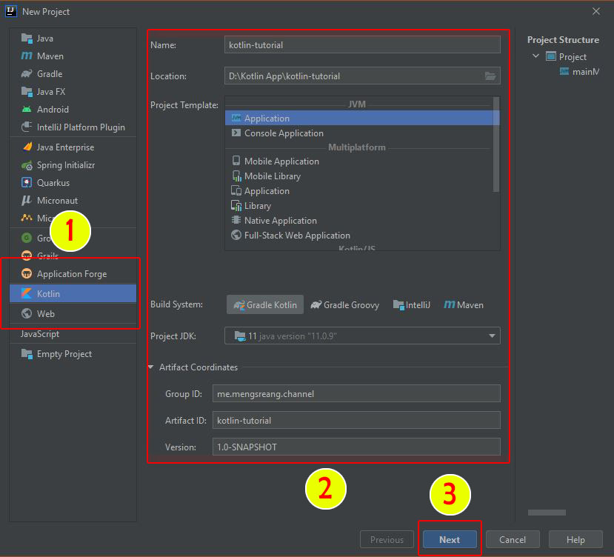This screenshot has height=557, width=614.
Task: Select the Java Enterprise project type
Action: point(73,147)
